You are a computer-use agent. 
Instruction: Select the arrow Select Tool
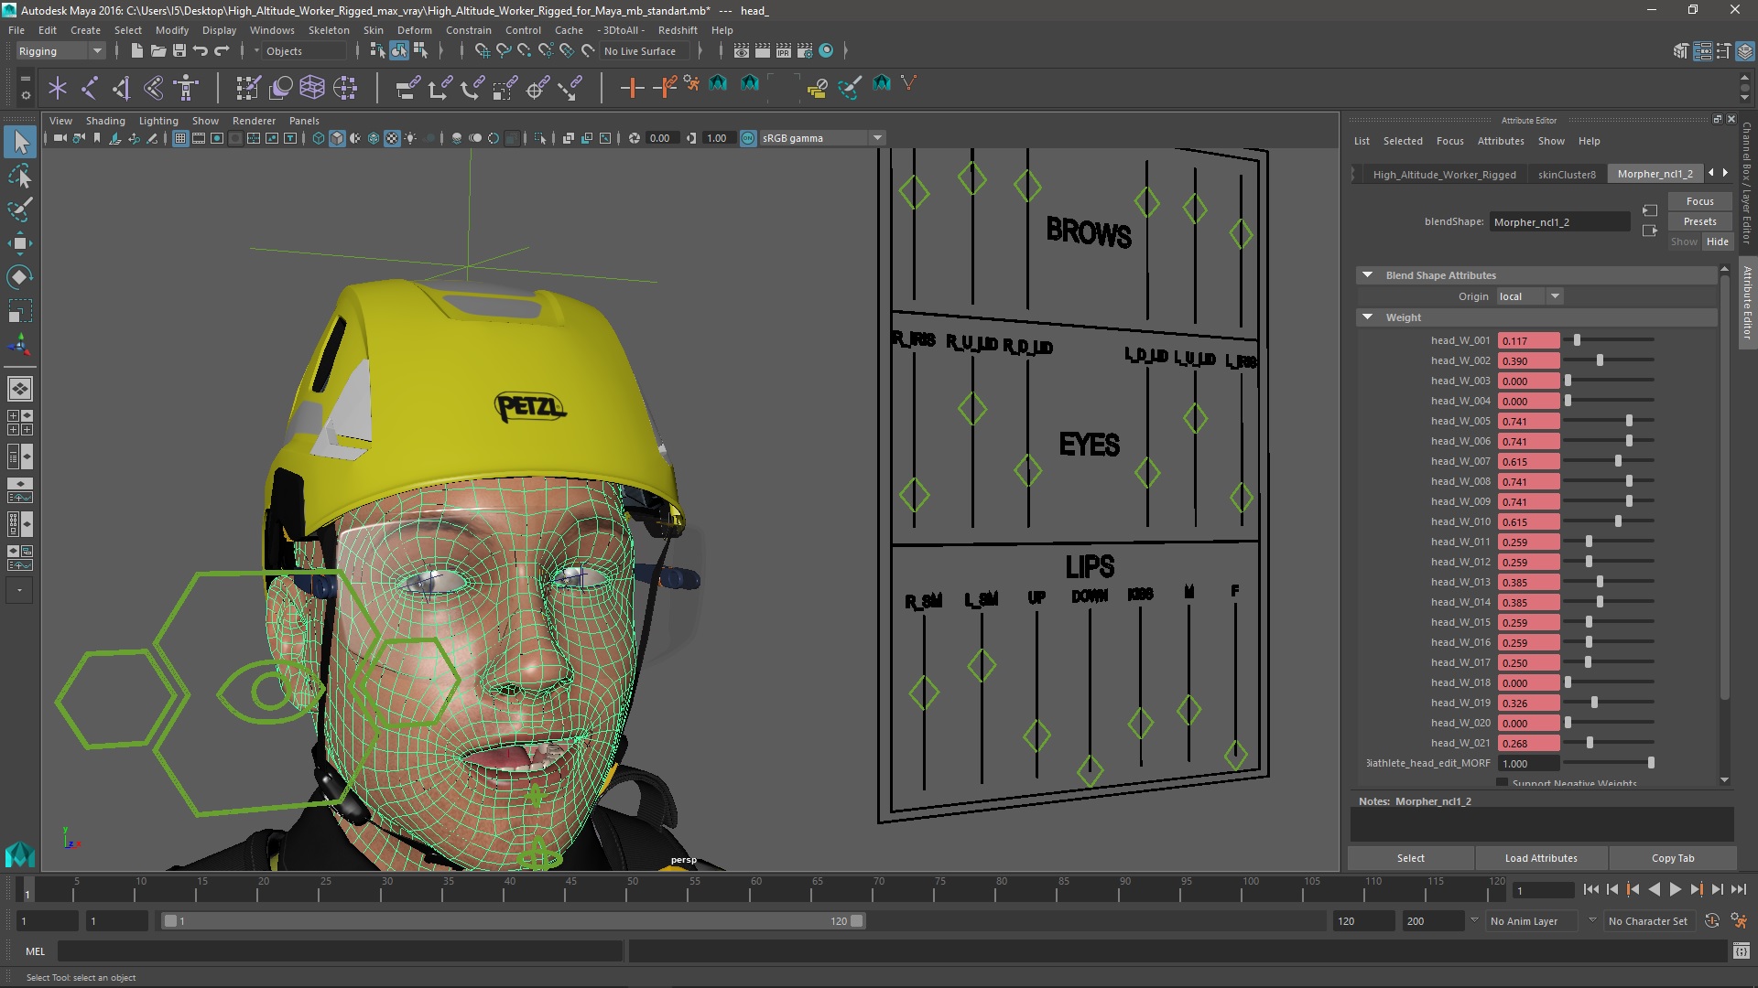click(x=20, y=142)
